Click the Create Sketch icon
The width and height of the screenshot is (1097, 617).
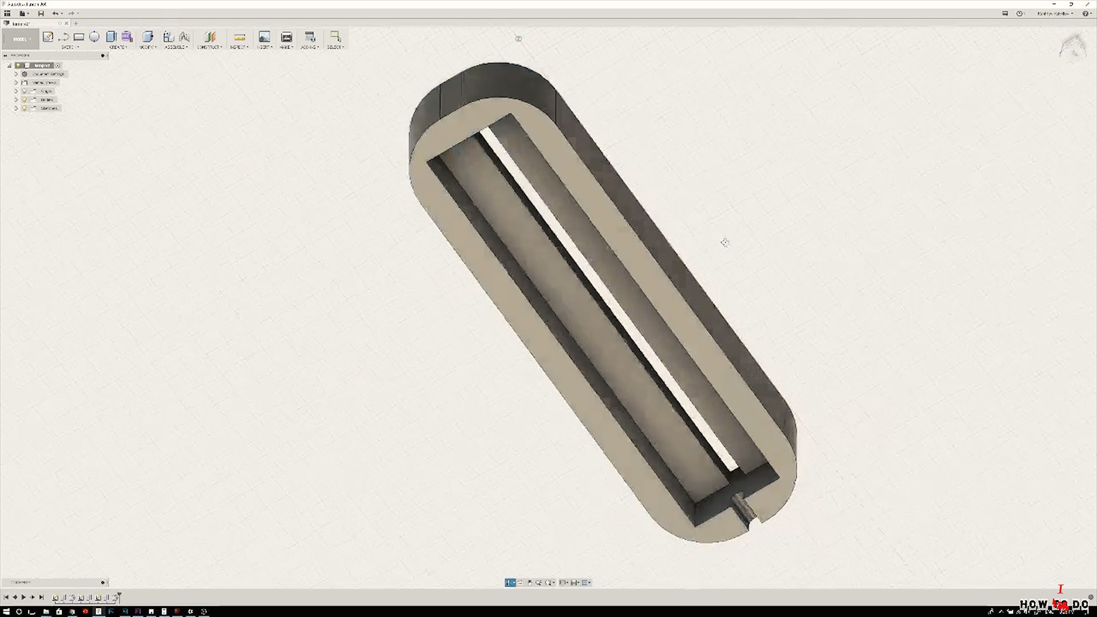[48, 37]
